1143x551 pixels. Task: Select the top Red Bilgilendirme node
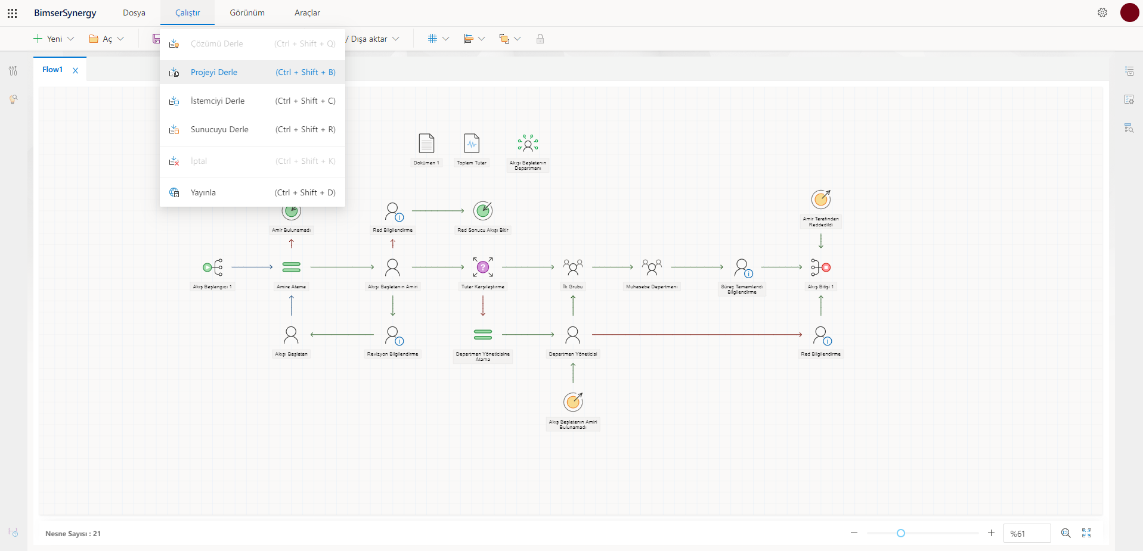(x=394, y=211)
